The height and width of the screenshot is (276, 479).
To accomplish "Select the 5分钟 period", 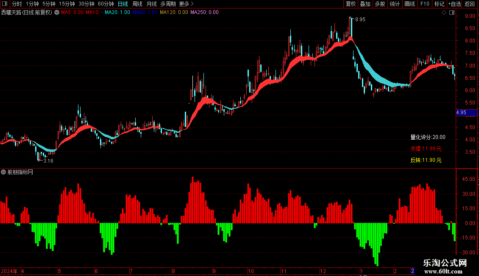I will [49, 4].
